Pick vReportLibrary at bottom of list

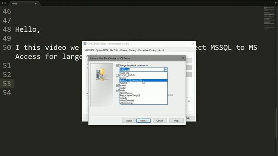tap(143, 103)
